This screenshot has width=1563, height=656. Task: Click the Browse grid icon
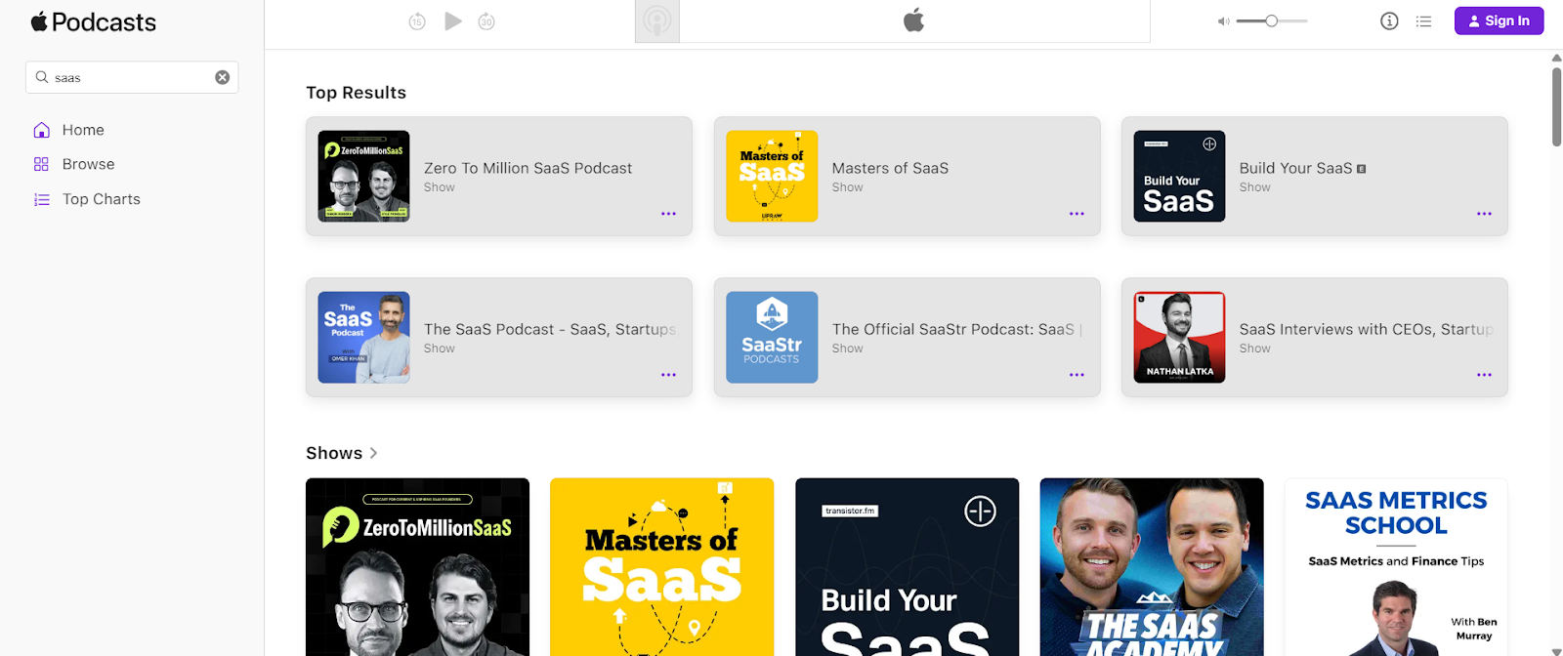coord(41,164)
